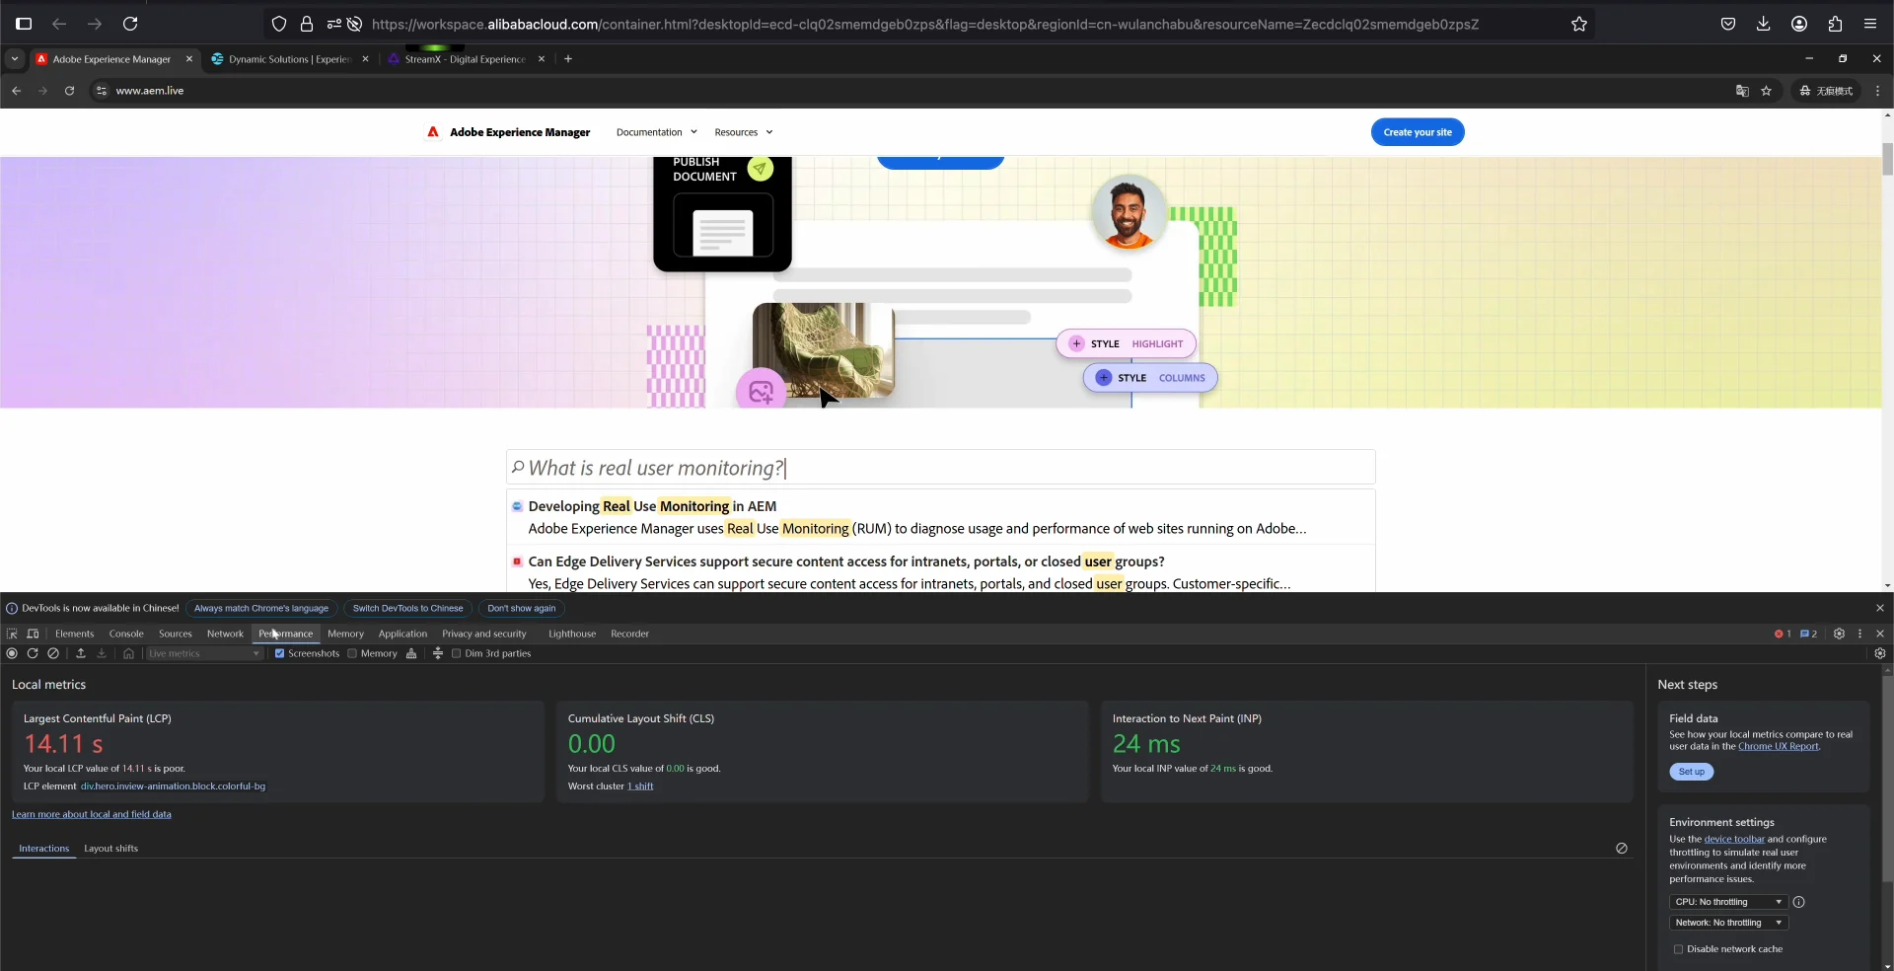The height and width of the screenshot is (971, 1894).
Task: Click the search input field on the page
Action: pos(941,468)
